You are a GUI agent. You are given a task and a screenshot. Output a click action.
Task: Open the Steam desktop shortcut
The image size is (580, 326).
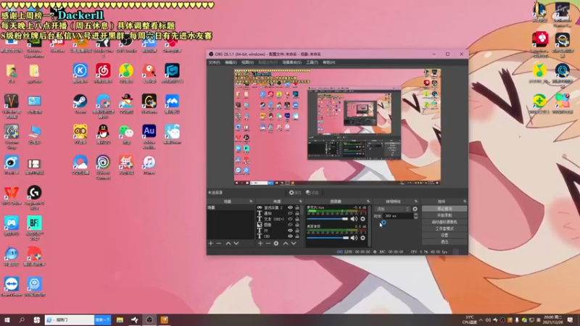[x=80, y=104]
